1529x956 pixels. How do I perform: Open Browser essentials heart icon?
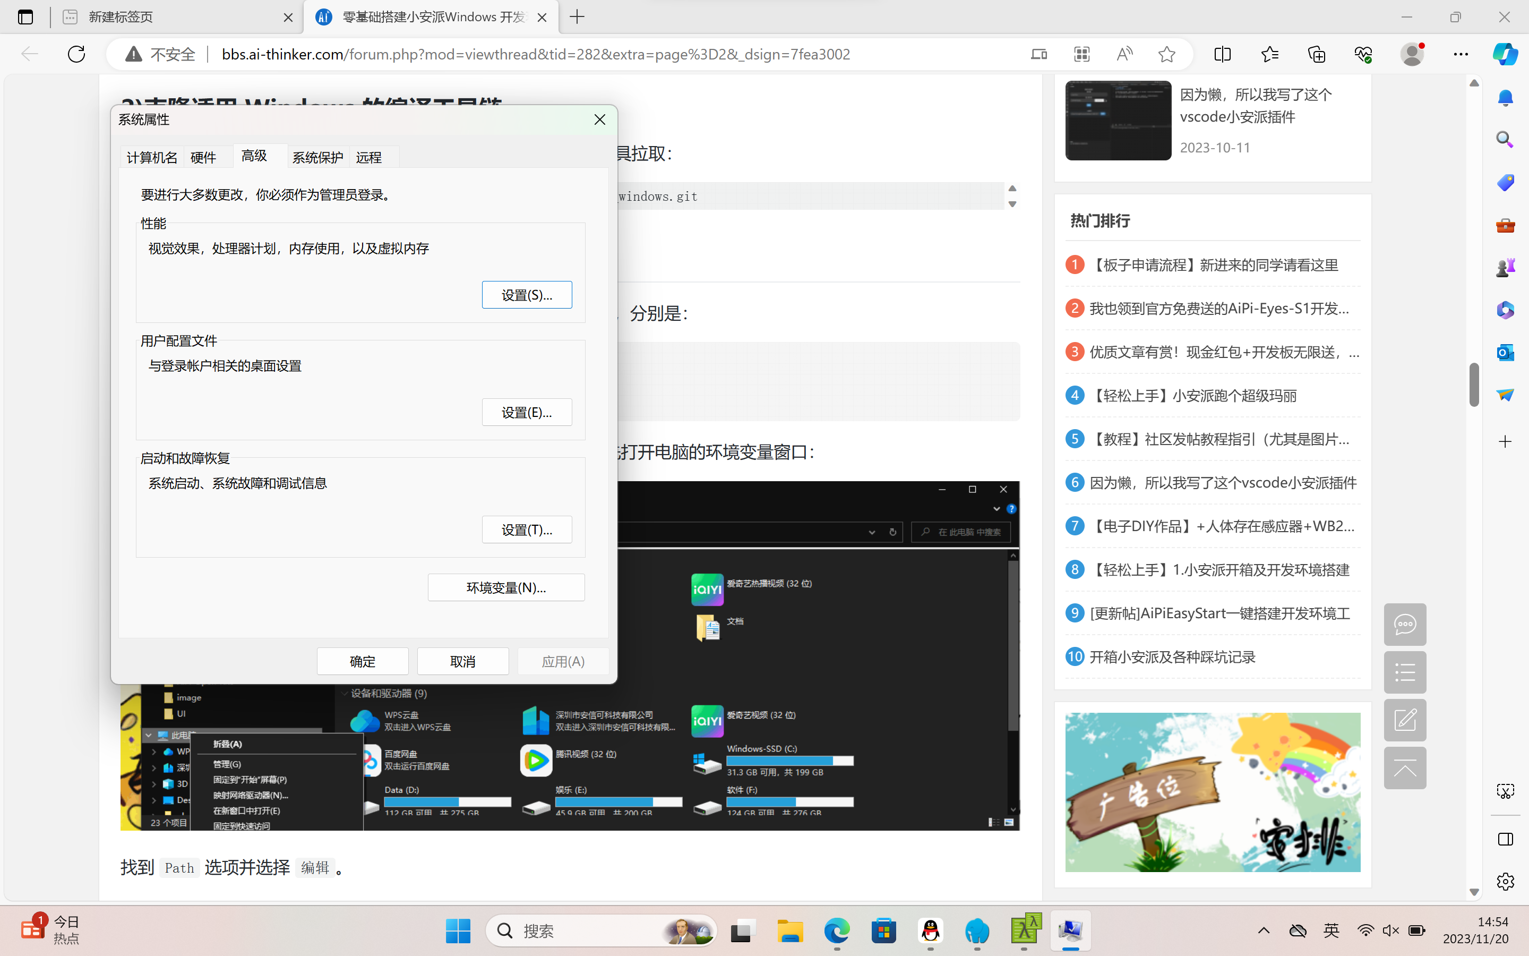coord(1363,54)
